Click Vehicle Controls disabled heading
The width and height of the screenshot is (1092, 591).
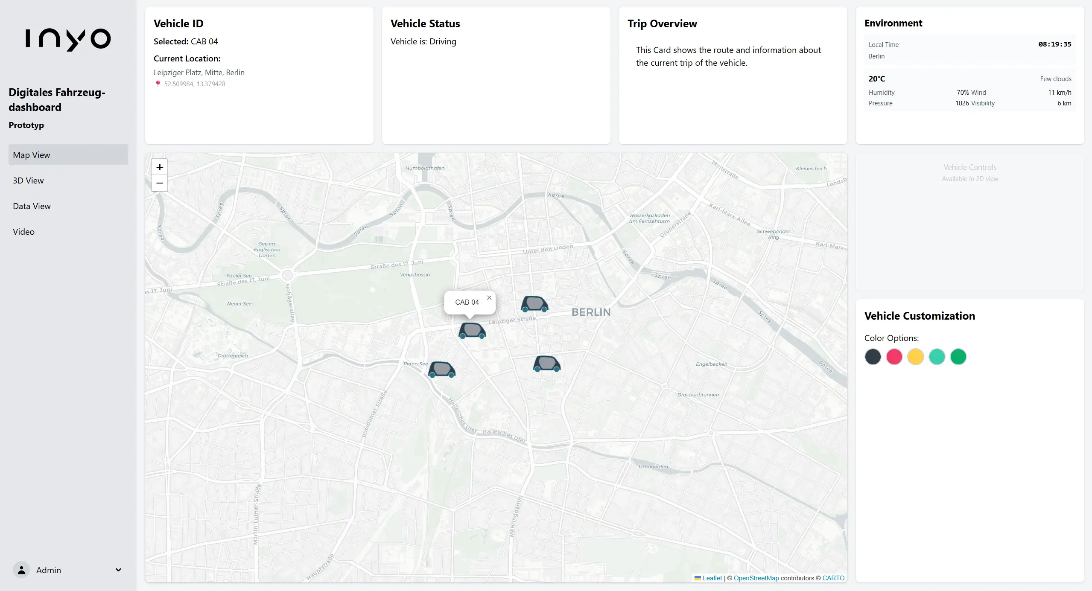pyautogui.click(x=970, y=167)
